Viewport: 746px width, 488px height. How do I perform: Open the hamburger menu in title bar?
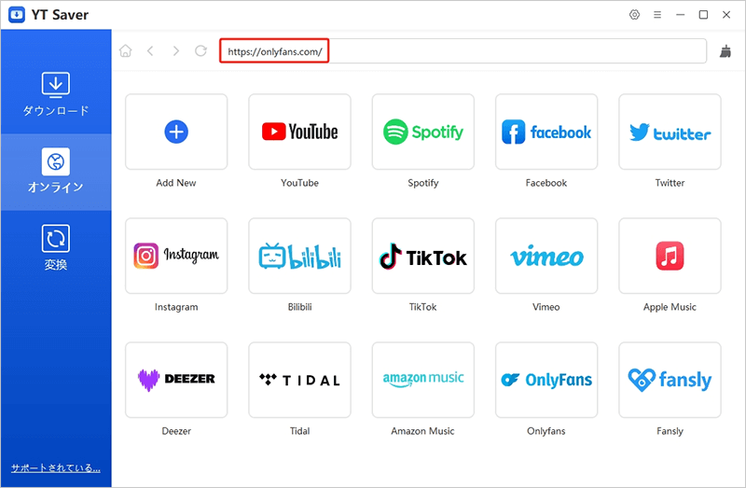pyautogui.click(x=657, y=15)
